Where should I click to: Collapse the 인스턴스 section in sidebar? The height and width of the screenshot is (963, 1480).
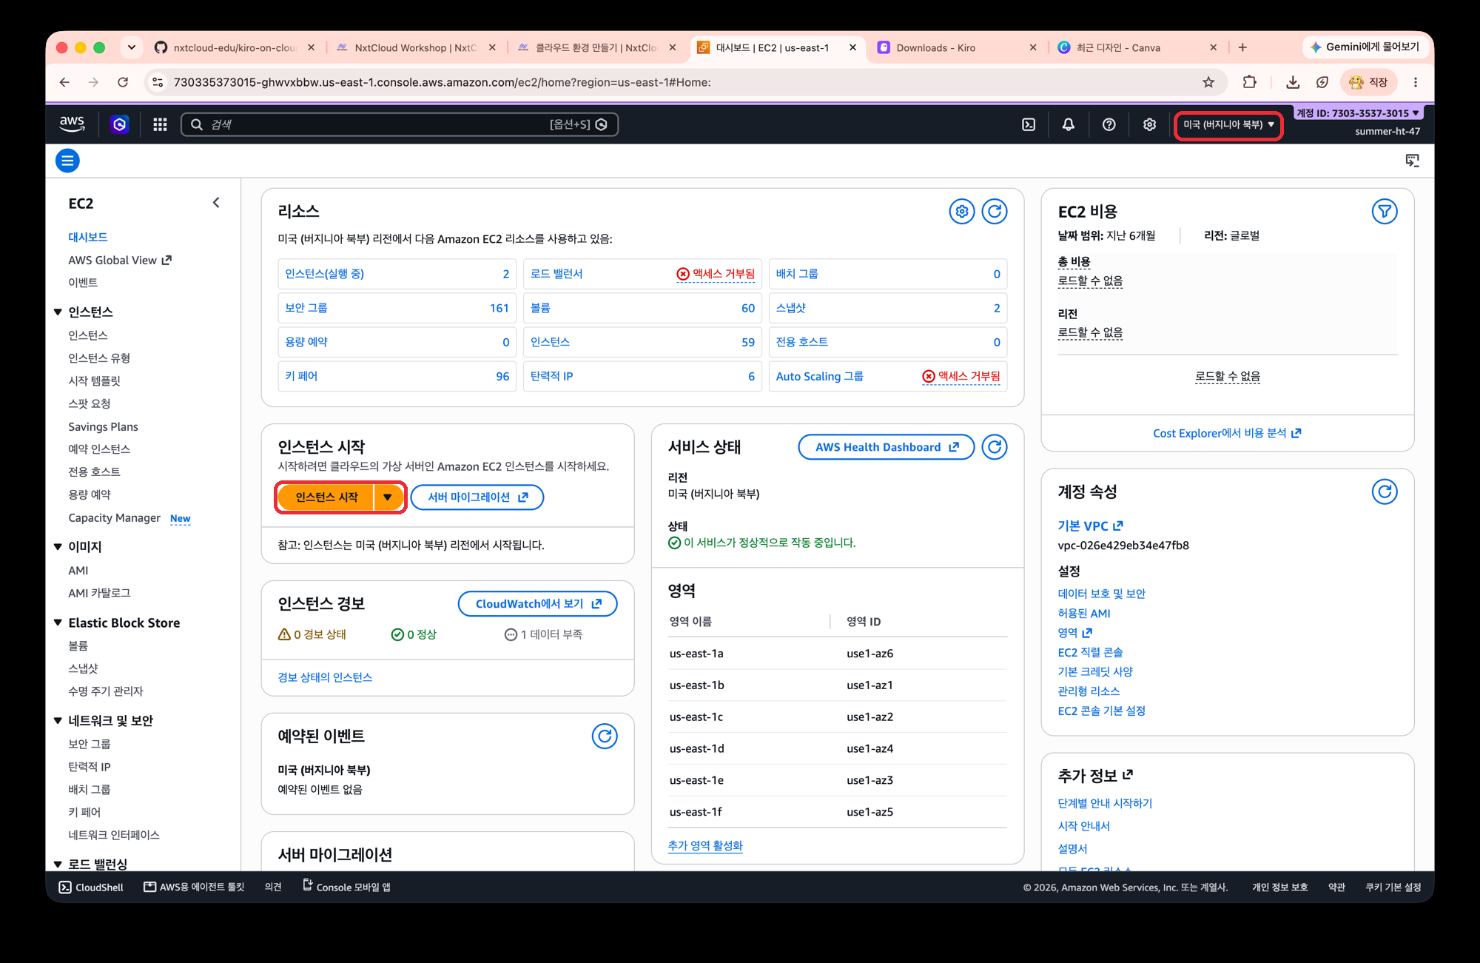[58, 312]
